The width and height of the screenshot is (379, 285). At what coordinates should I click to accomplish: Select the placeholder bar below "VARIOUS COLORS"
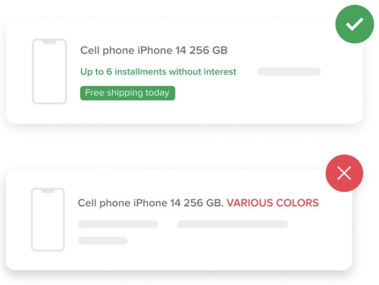[x=232, y=224]
